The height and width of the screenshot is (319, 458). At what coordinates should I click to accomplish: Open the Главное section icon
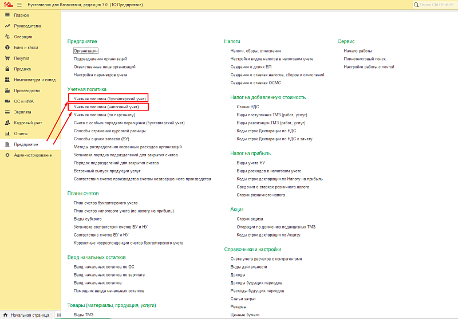click(7, 15)
